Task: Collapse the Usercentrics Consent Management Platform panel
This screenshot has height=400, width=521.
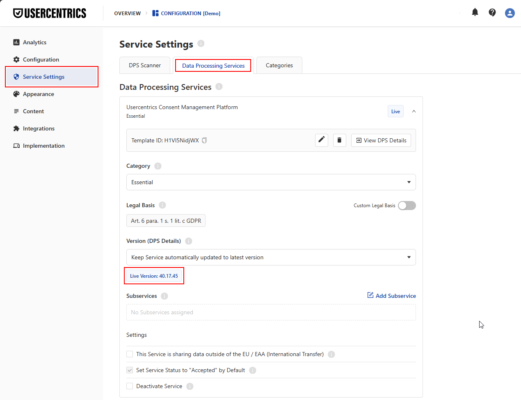Action: tap(414, 111)
